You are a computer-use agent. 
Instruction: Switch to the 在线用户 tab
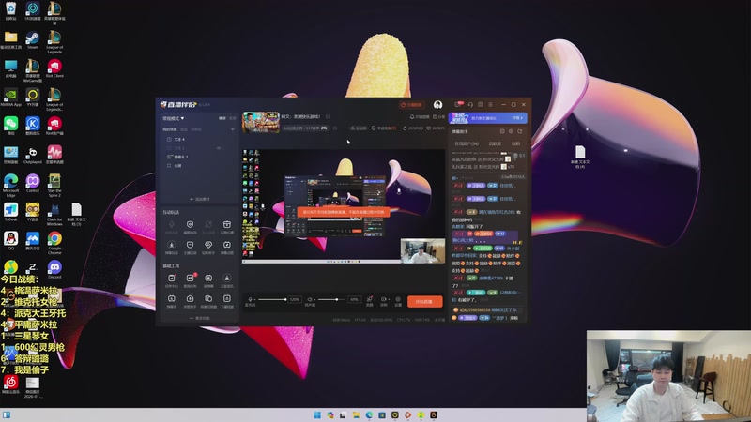467,143
